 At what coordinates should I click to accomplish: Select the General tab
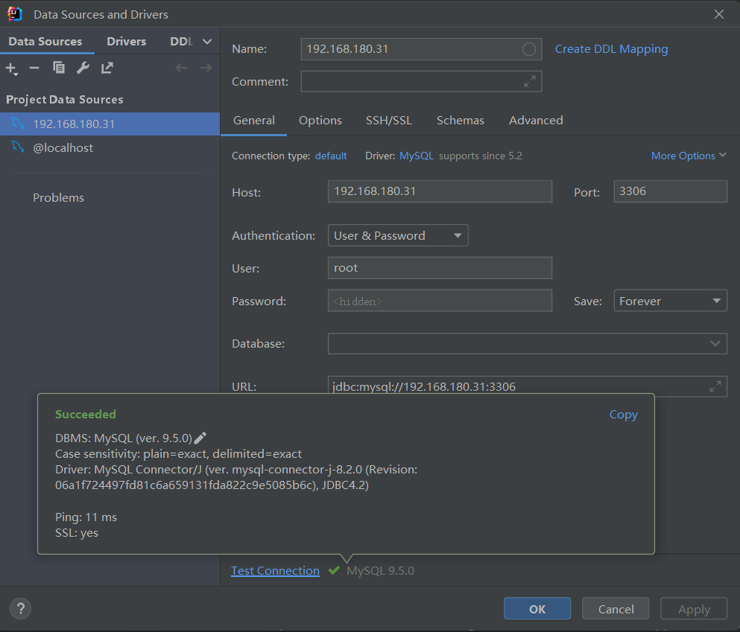254,120
